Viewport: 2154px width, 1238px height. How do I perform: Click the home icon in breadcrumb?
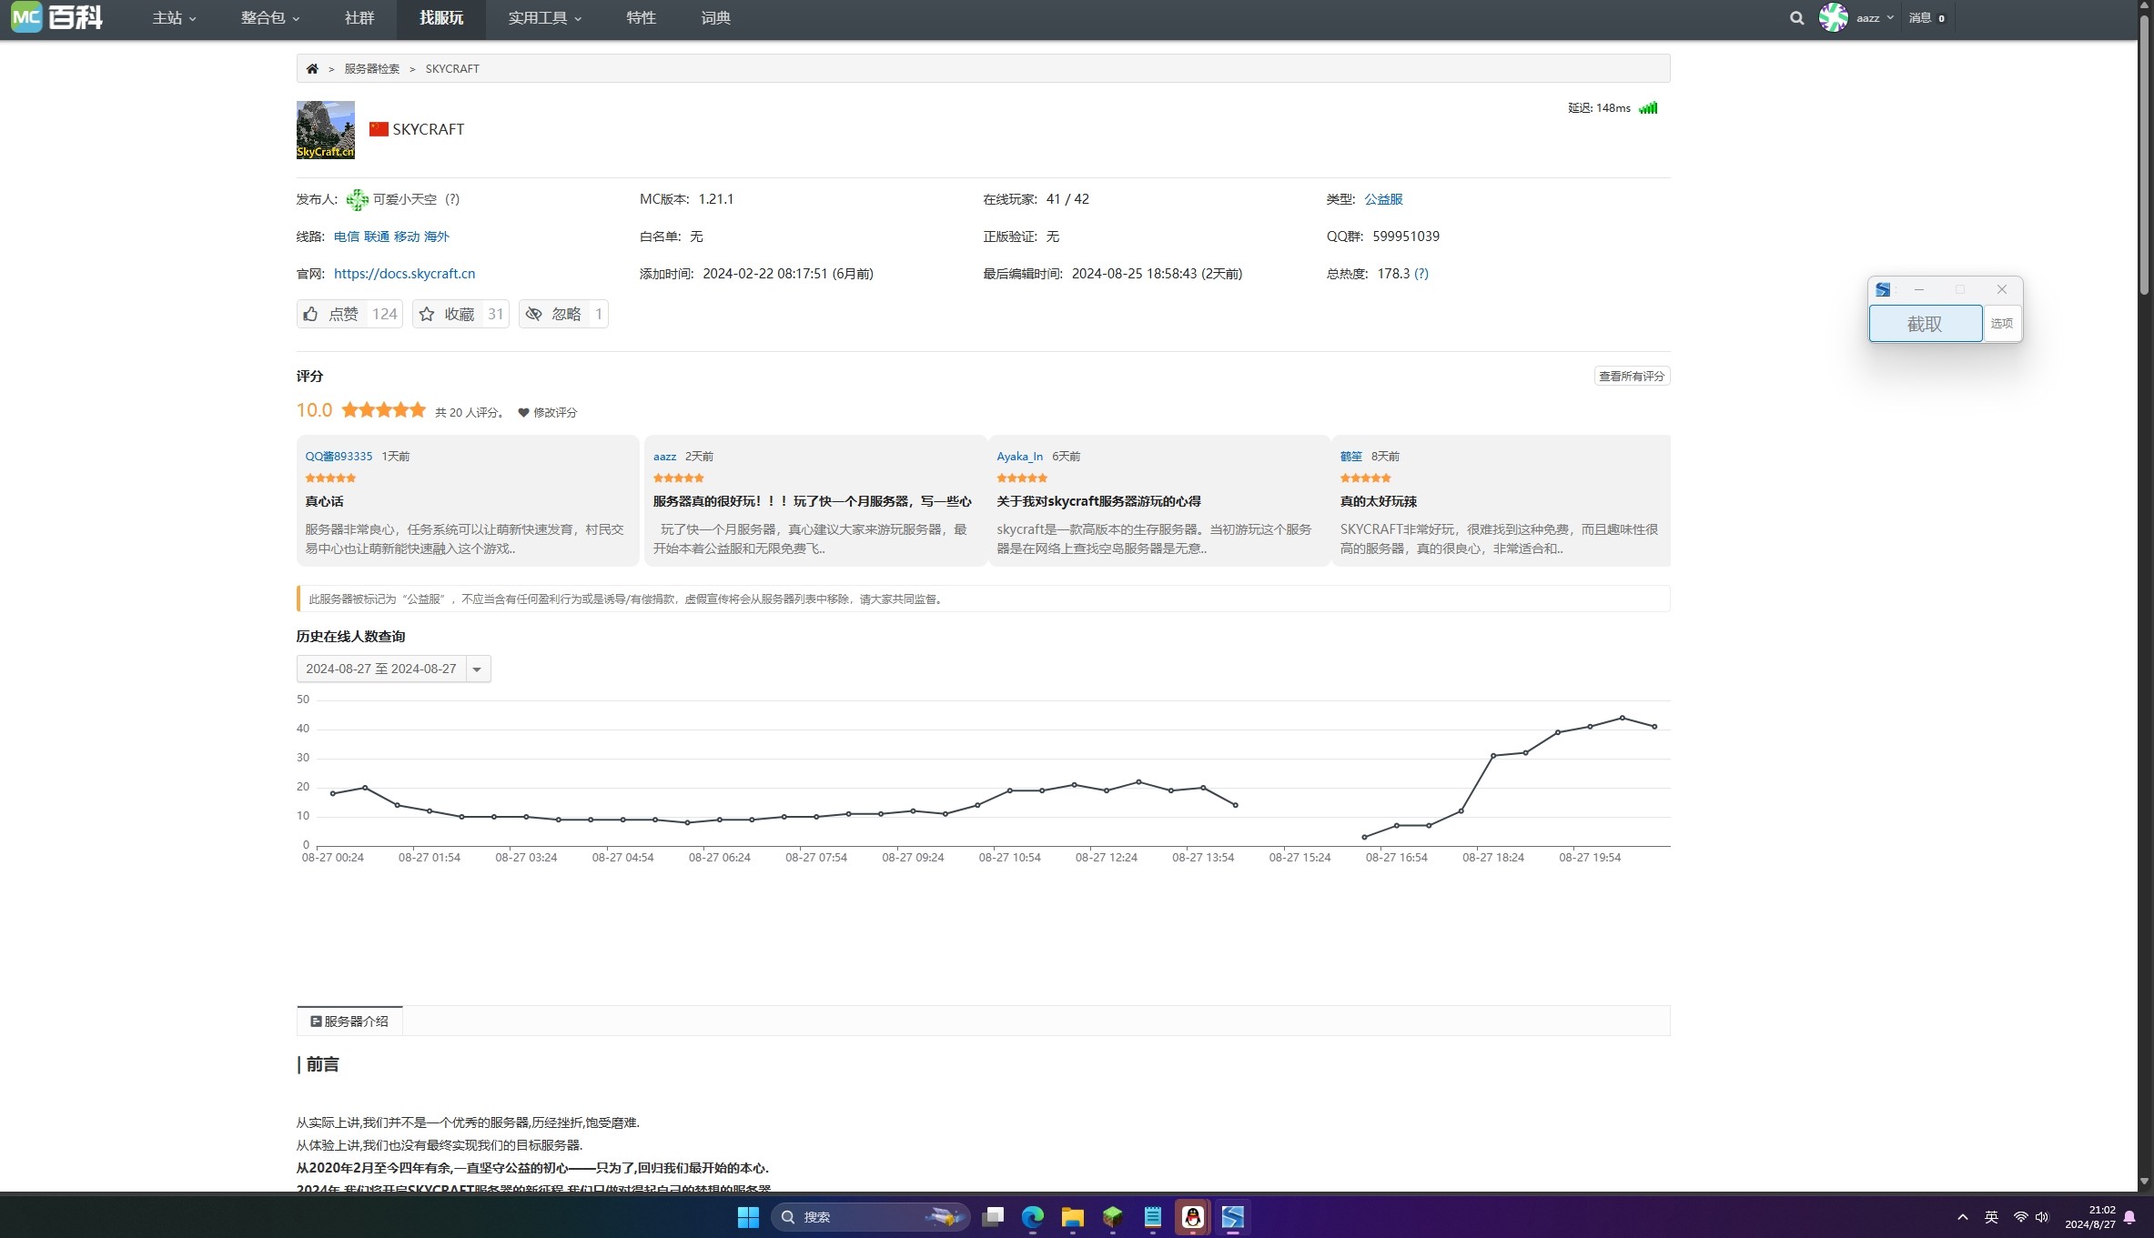tap(312, 69)
